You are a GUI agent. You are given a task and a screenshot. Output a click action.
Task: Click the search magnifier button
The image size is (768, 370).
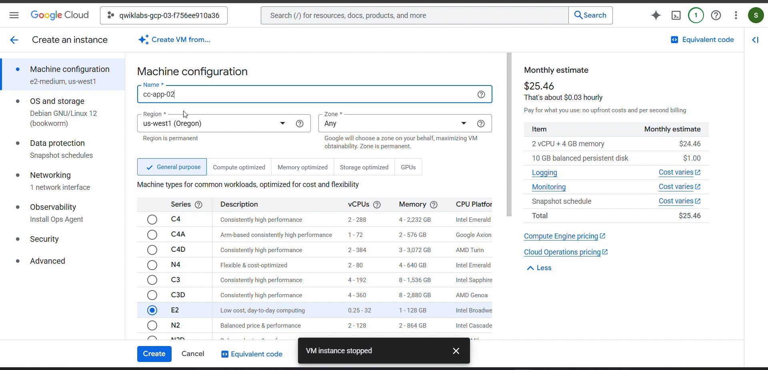coord(590,15)
